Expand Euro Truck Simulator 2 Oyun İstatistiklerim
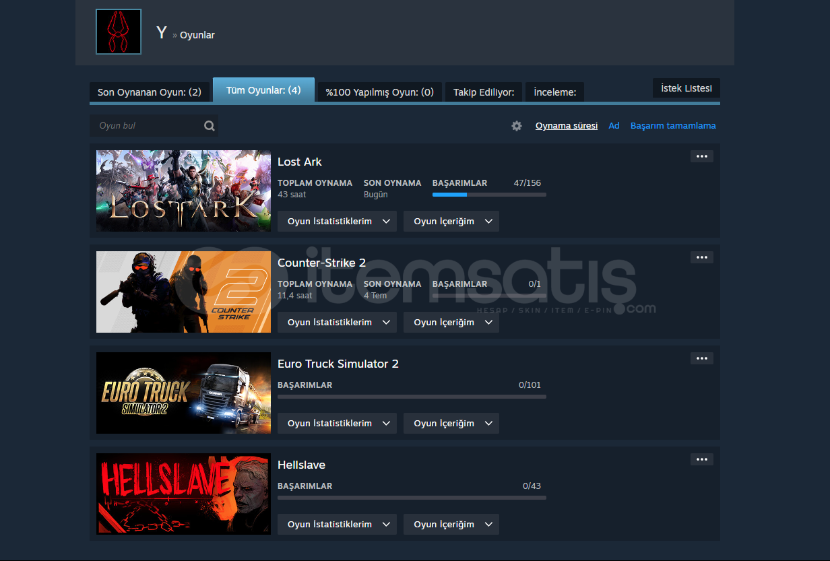The image size is (830, 561). pos(338,424)
